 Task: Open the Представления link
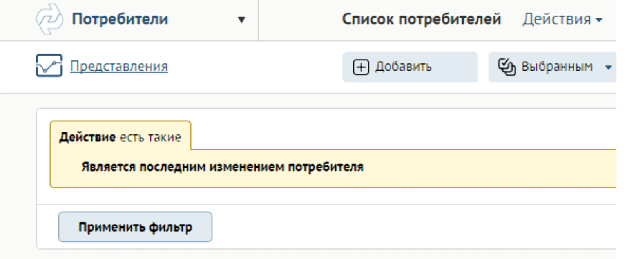point(119,66)
